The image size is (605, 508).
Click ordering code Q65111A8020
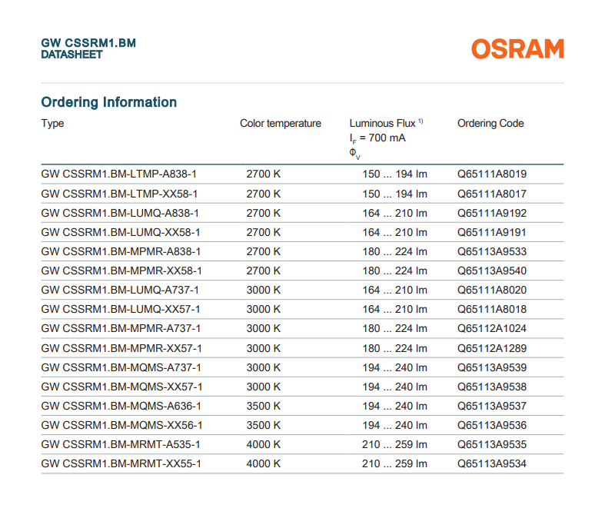[492, 290]
